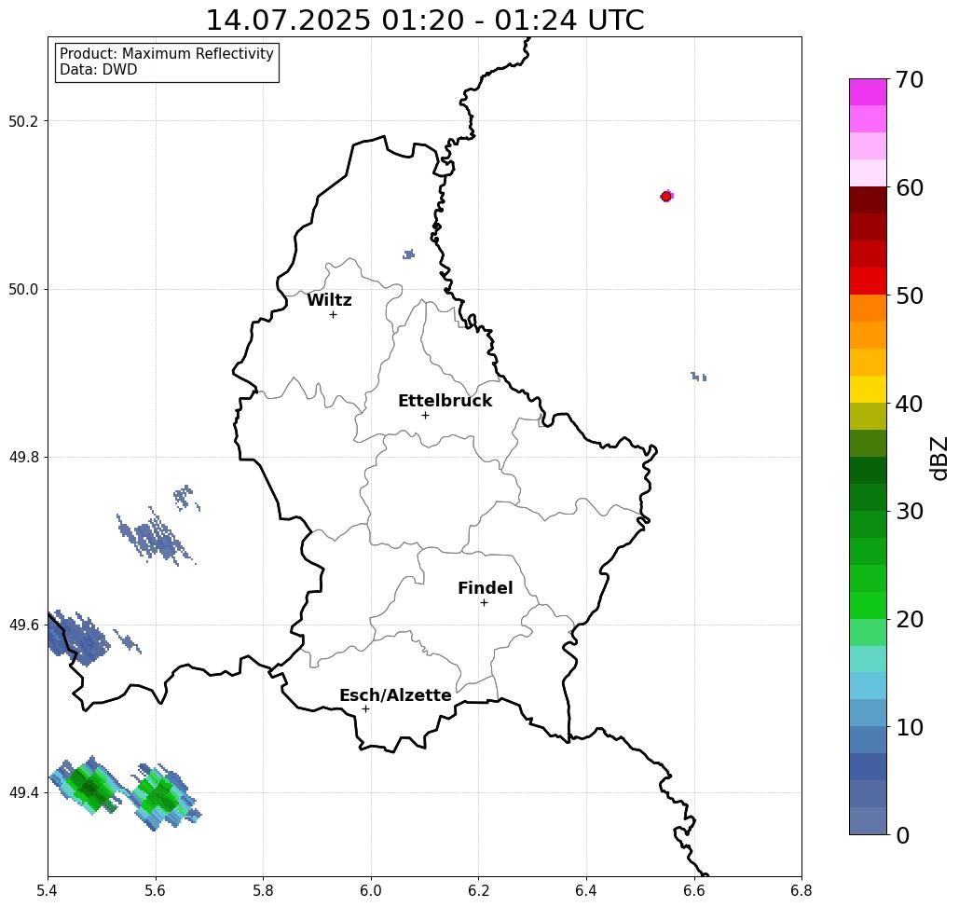
Task: Click the dBZ colorbar label
Action: pyautogui.click(x=940, y=458)
